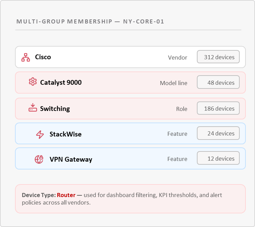
Task: Choose the Switching group label
Action: [55, 109]
